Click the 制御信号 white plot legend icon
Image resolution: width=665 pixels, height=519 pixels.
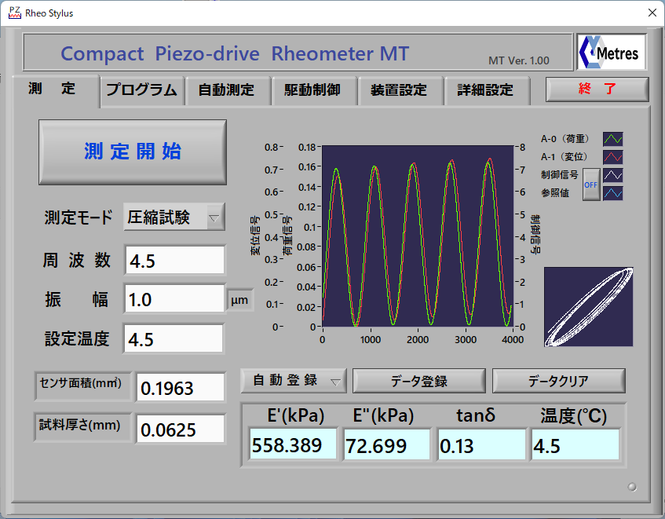(612, 174)
